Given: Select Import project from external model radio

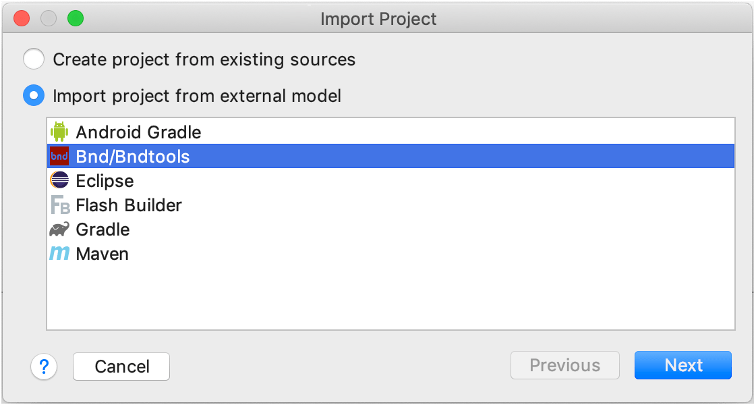Looking at the screenshot, I should click(x=34, y=96).
